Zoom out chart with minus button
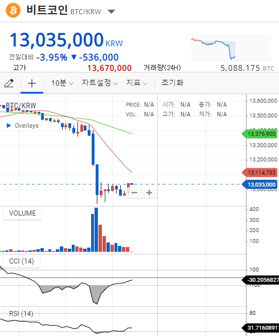 (134, 193)
